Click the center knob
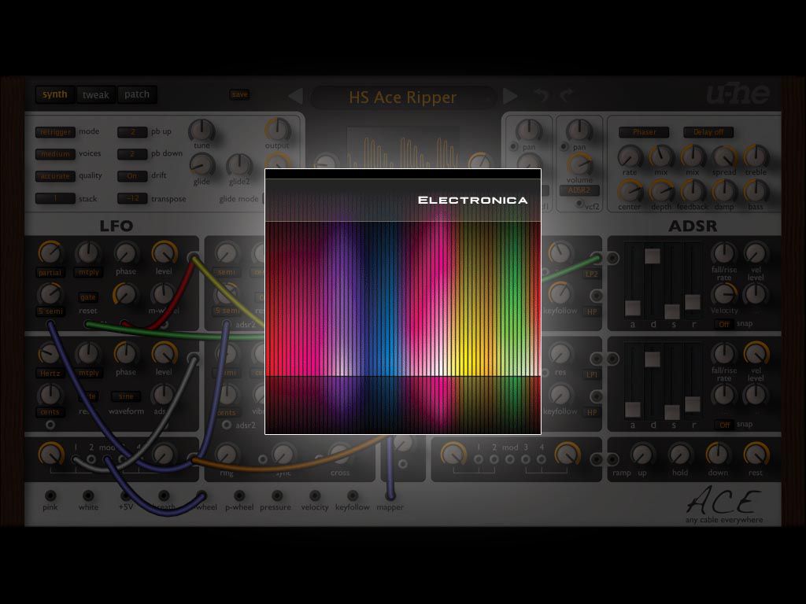This screenshot has width=806, height=604. (x=630, y=191)
